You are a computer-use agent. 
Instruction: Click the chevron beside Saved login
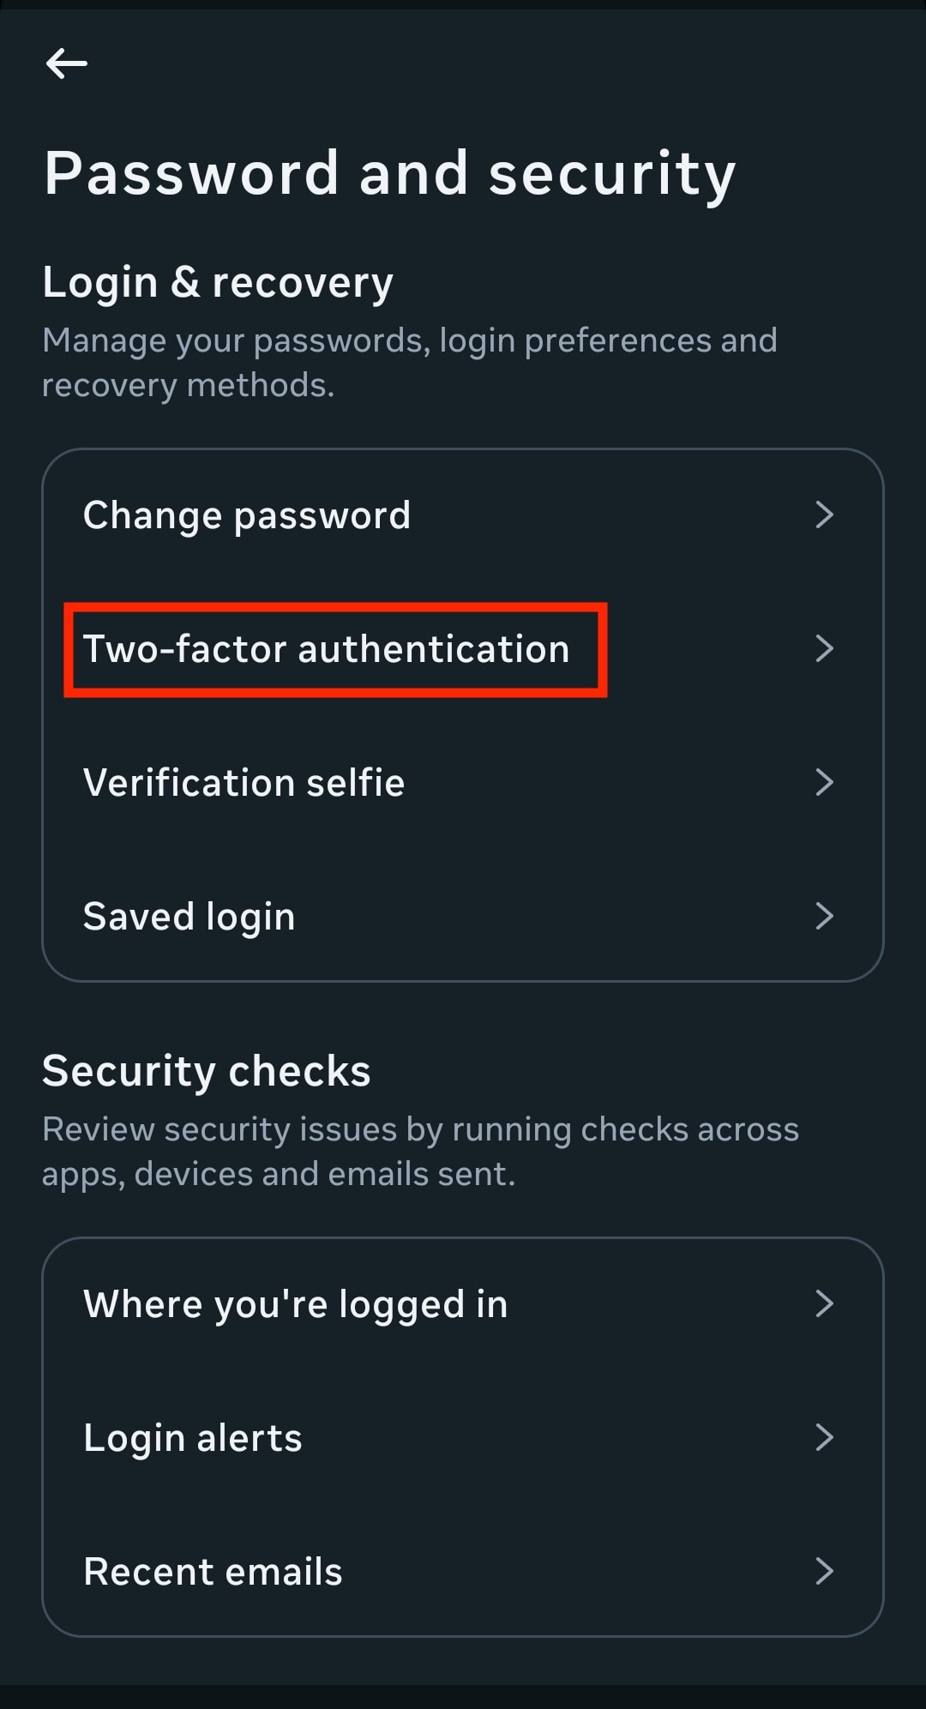coord(826,916)
